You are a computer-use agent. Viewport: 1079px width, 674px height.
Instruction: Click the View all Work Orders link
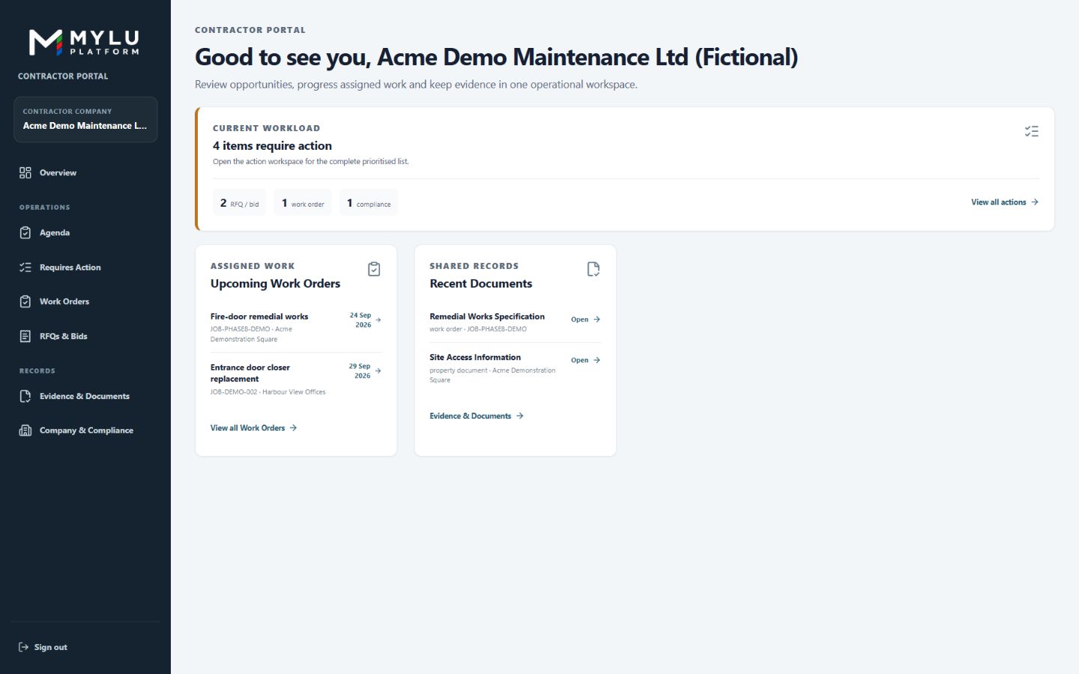[x=253, y=428]
